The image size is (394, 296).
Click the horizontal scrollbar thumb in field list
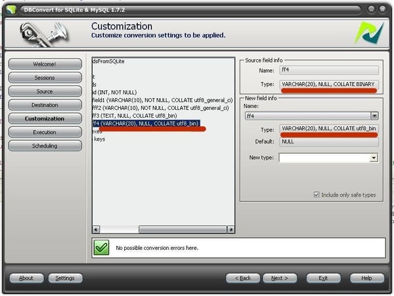[x=183, y=230]
